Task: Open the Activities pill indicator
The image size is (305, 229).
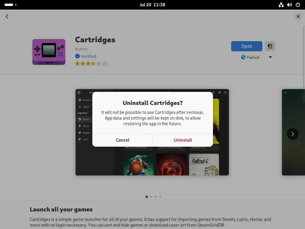Action: click(x=10, y=5)
